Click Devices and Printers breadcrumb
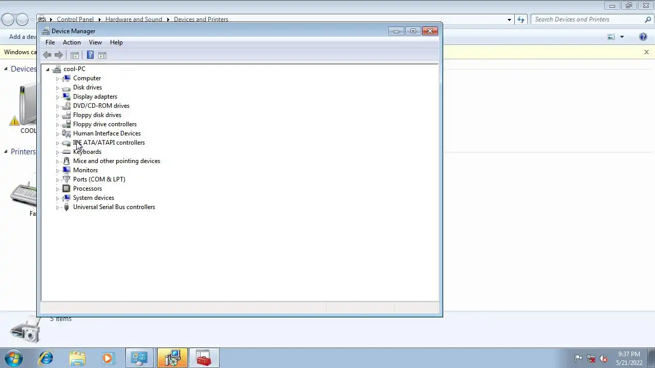Image resolution: width=655 pixels, height=368 pixels. click(201, 19)
